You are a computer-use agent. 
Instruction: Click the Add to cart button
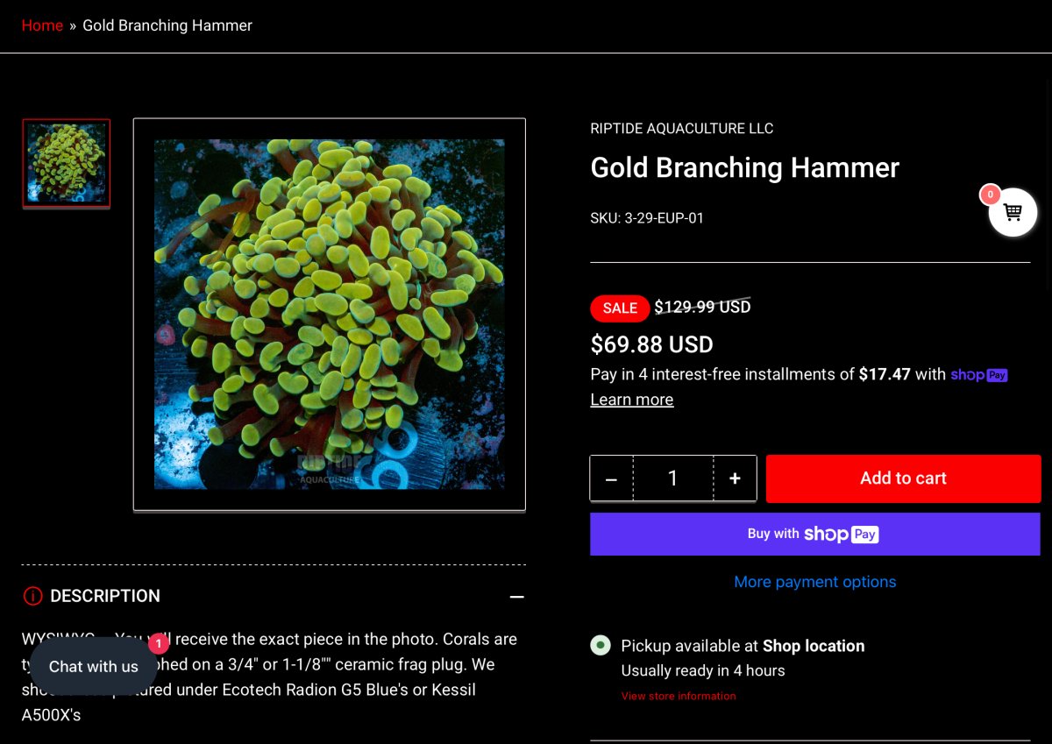[x=903, y=478]
